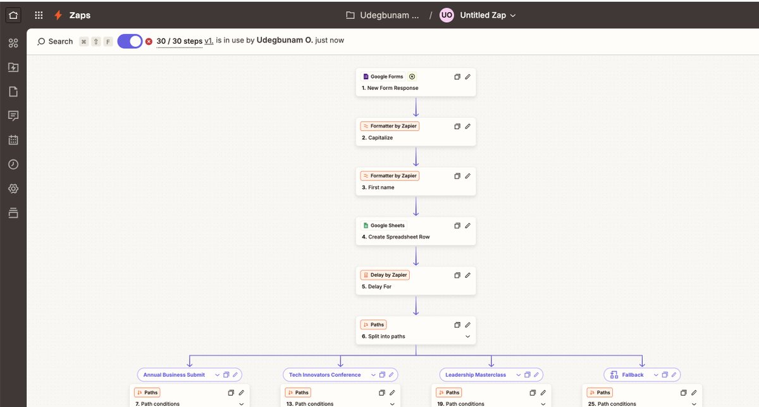Edit step 4 Create Spreadsheet Row pencil
Image resolution: width=759 pixels, height=407 pixels.
pos(468,225)
